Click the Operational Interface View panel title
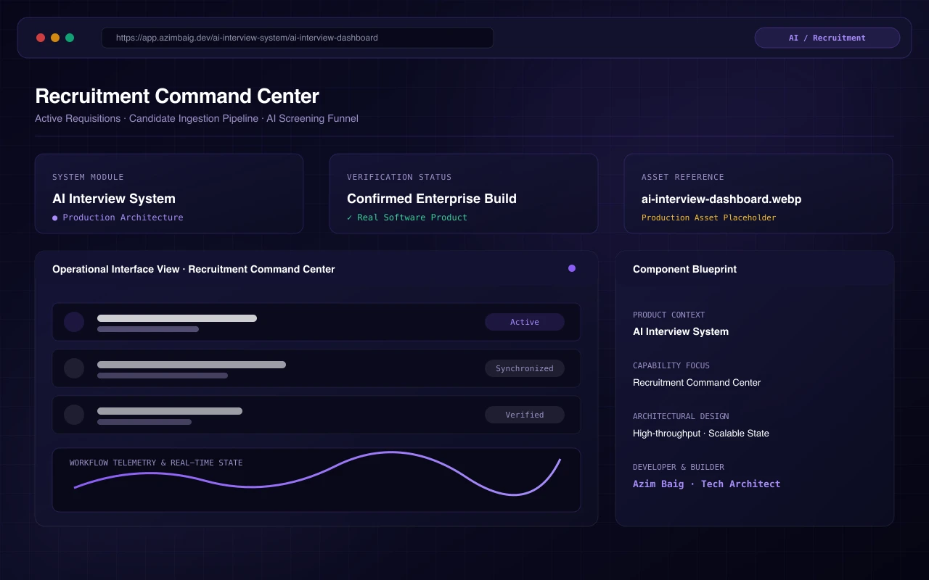Screen dimensions: 929x580 (194, 269)
